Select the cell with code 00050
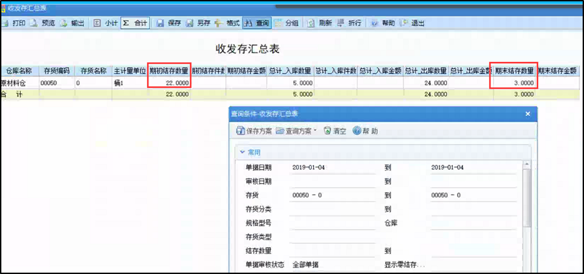The image size is (584, 274). tap(56, 83)
